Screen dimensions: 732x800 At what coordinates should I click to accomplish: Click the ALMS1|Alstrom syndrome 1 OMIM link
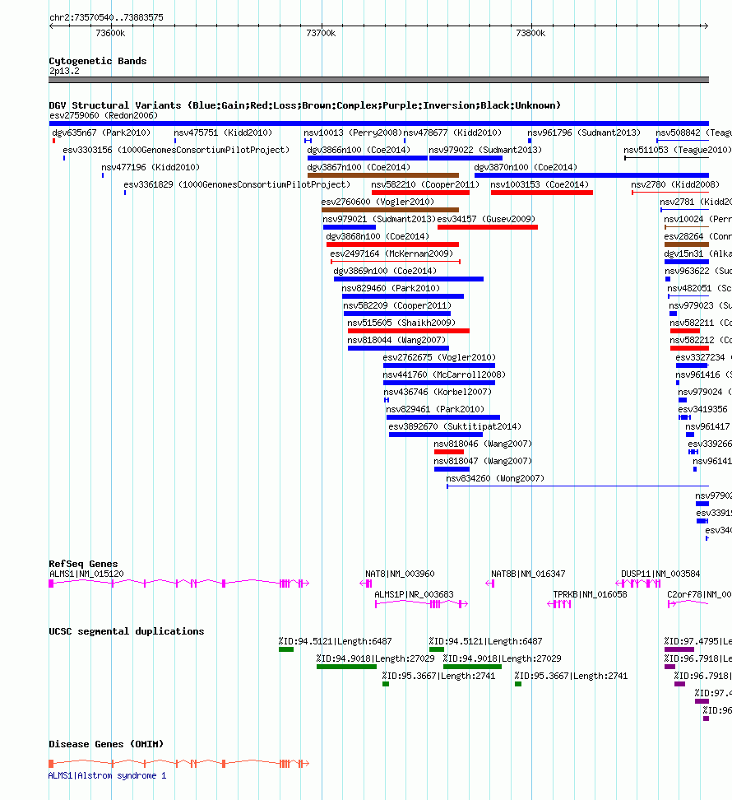(x=107, y=776)
